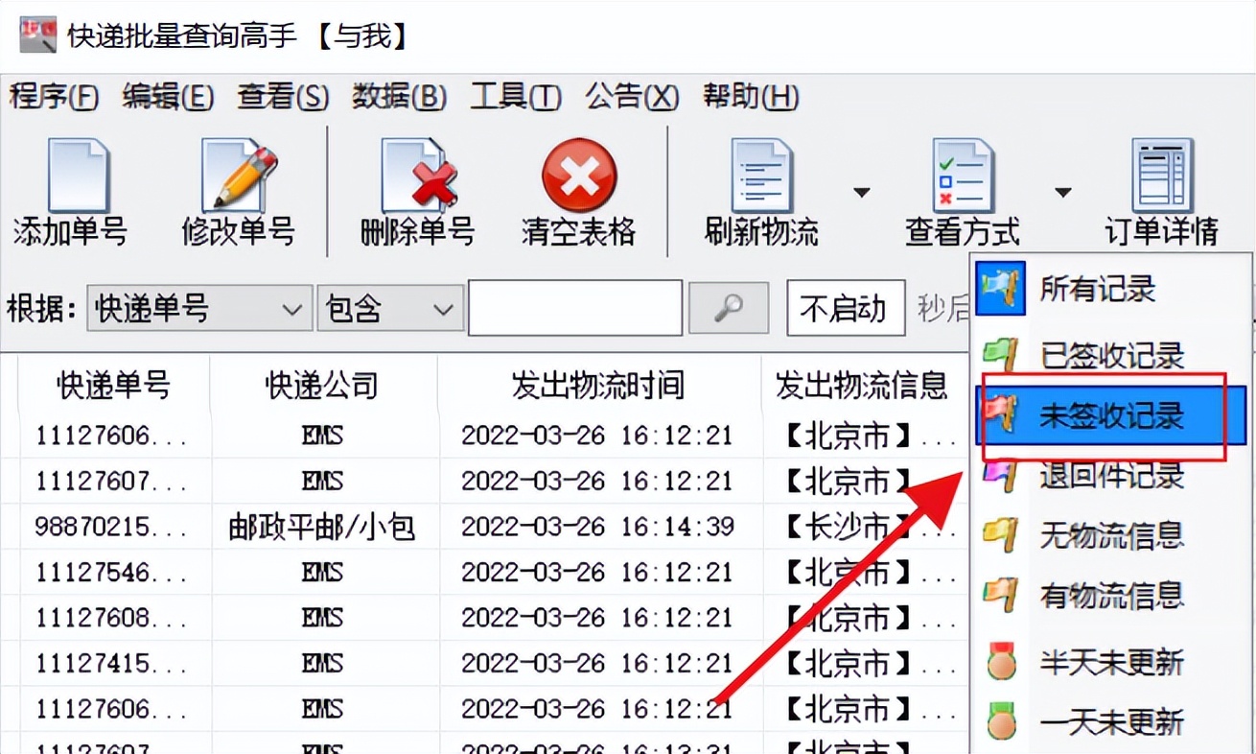Open the 查看方式 dropdown arrow
The height and width of the screenshot is (754, 1256).
(x=1062, y=192)
